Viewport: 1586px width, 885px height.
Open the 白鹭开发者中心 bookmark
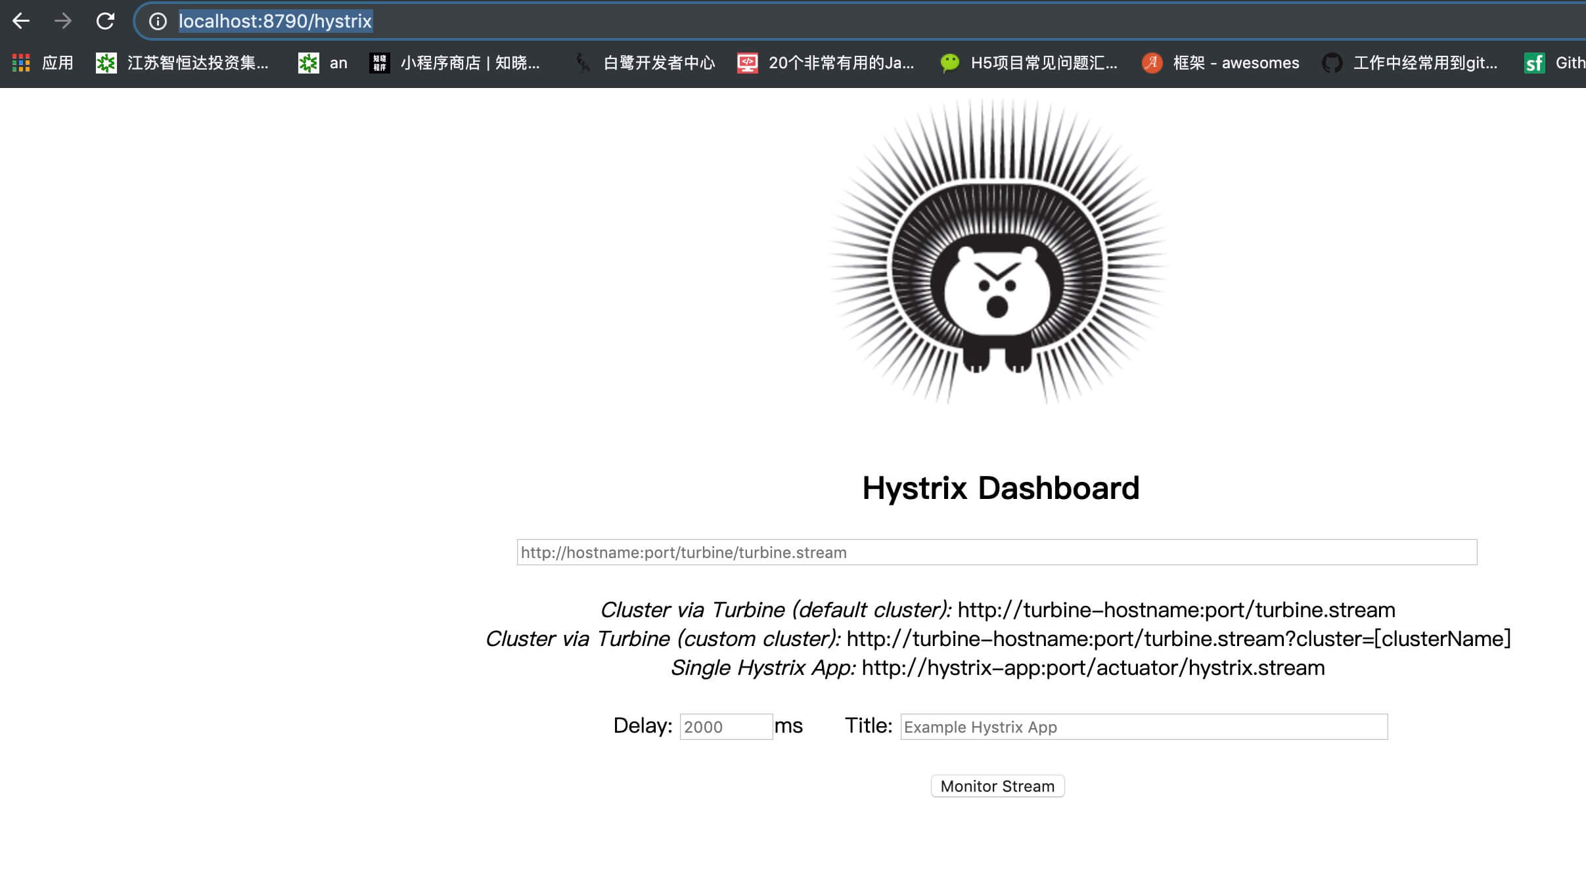click(644, 63)
